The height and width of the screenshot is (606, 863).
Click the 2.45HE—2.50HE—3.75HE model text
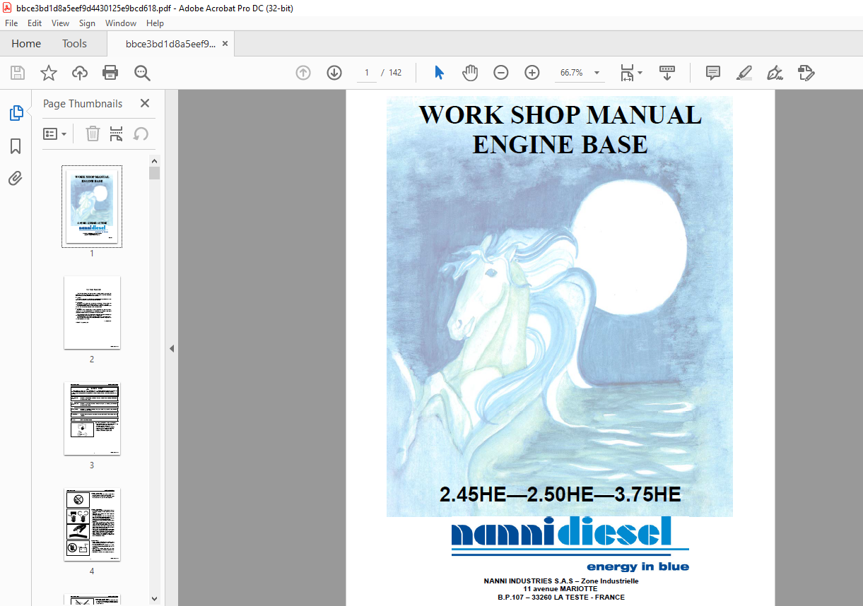click(x=560, y=494)
